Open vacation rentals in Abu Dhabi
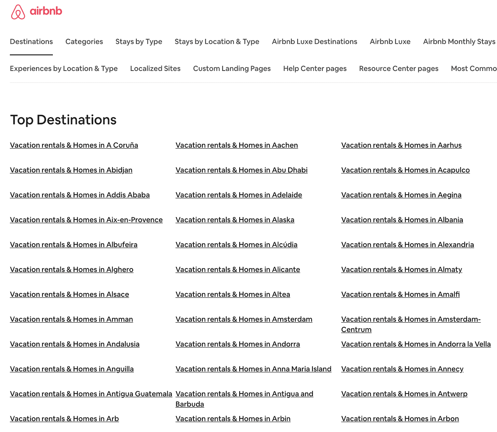 [242, 170]
